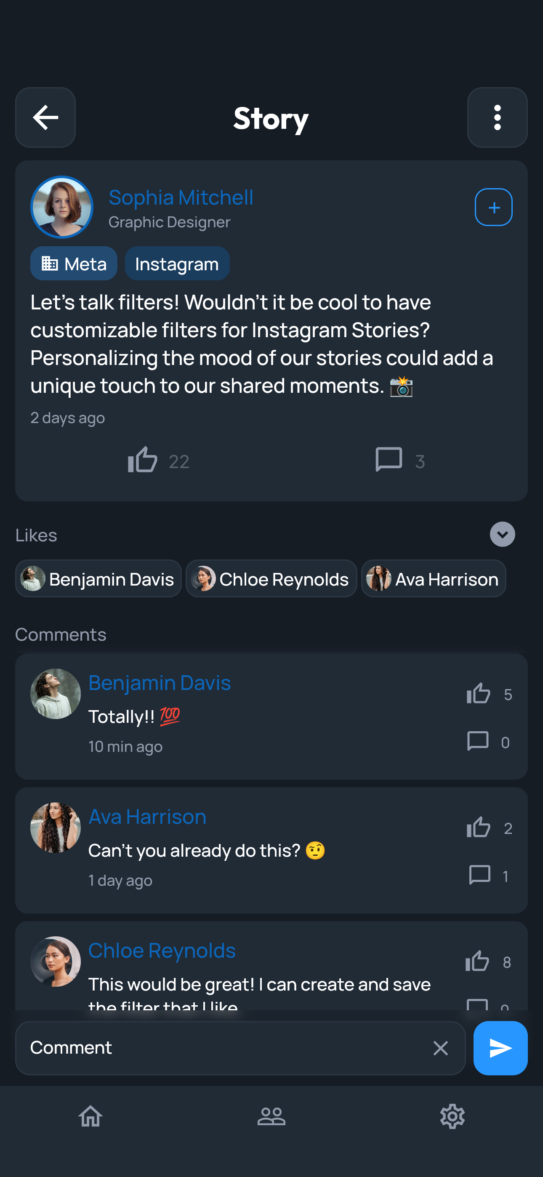The height and width of the screenshot is (1177, 543).
Task: Follow Sophia Mitchell with the plus button
Action: tap(493, 208)
